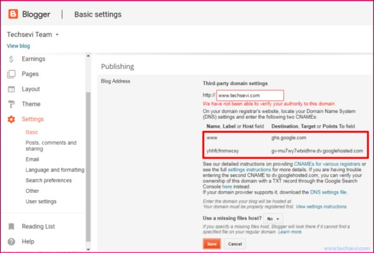Click the domain authority error message
The image size is (374, 253).
pyautogui.click(x=269, y=104)
